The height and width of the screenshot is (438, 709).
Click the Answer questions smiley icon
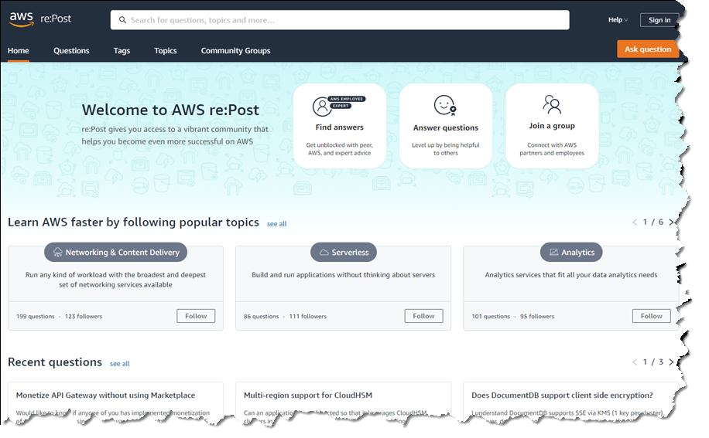[x=445, y=105]
